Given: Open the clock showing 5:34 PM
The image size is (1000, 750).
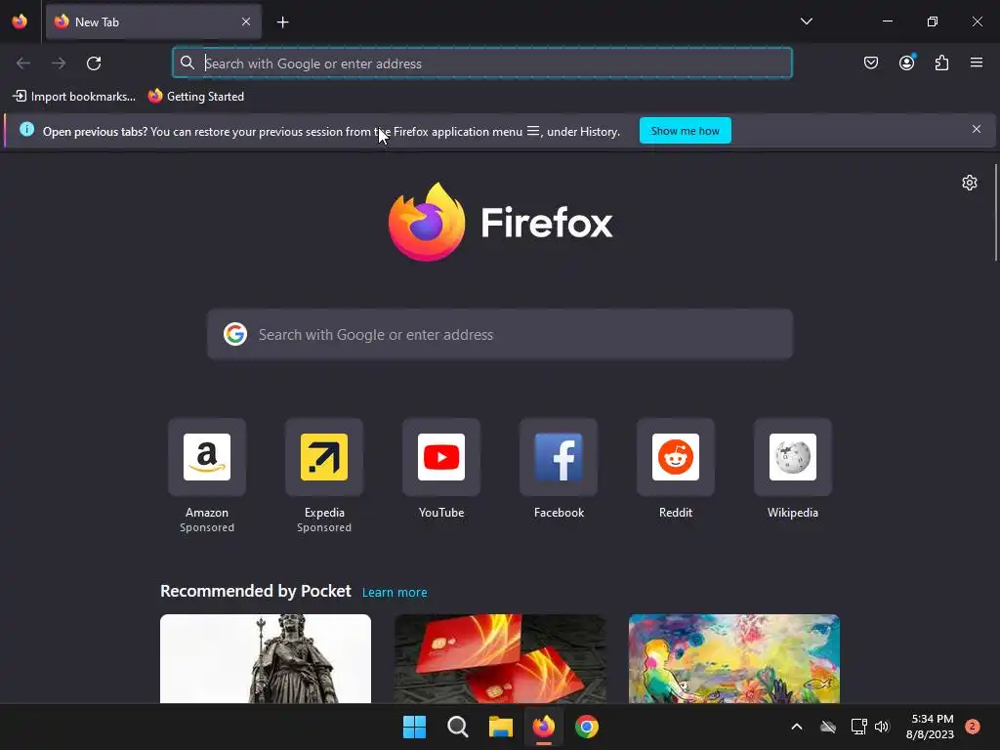Looking at the screenshot, I should (930, 727).
